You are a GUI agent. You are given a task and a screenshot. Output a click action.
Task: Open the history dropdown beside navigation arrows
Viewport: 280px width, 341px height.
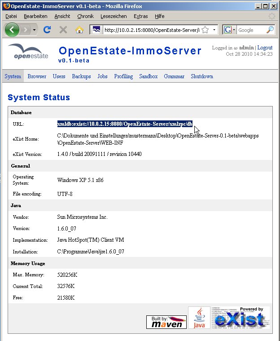(35, 30)
